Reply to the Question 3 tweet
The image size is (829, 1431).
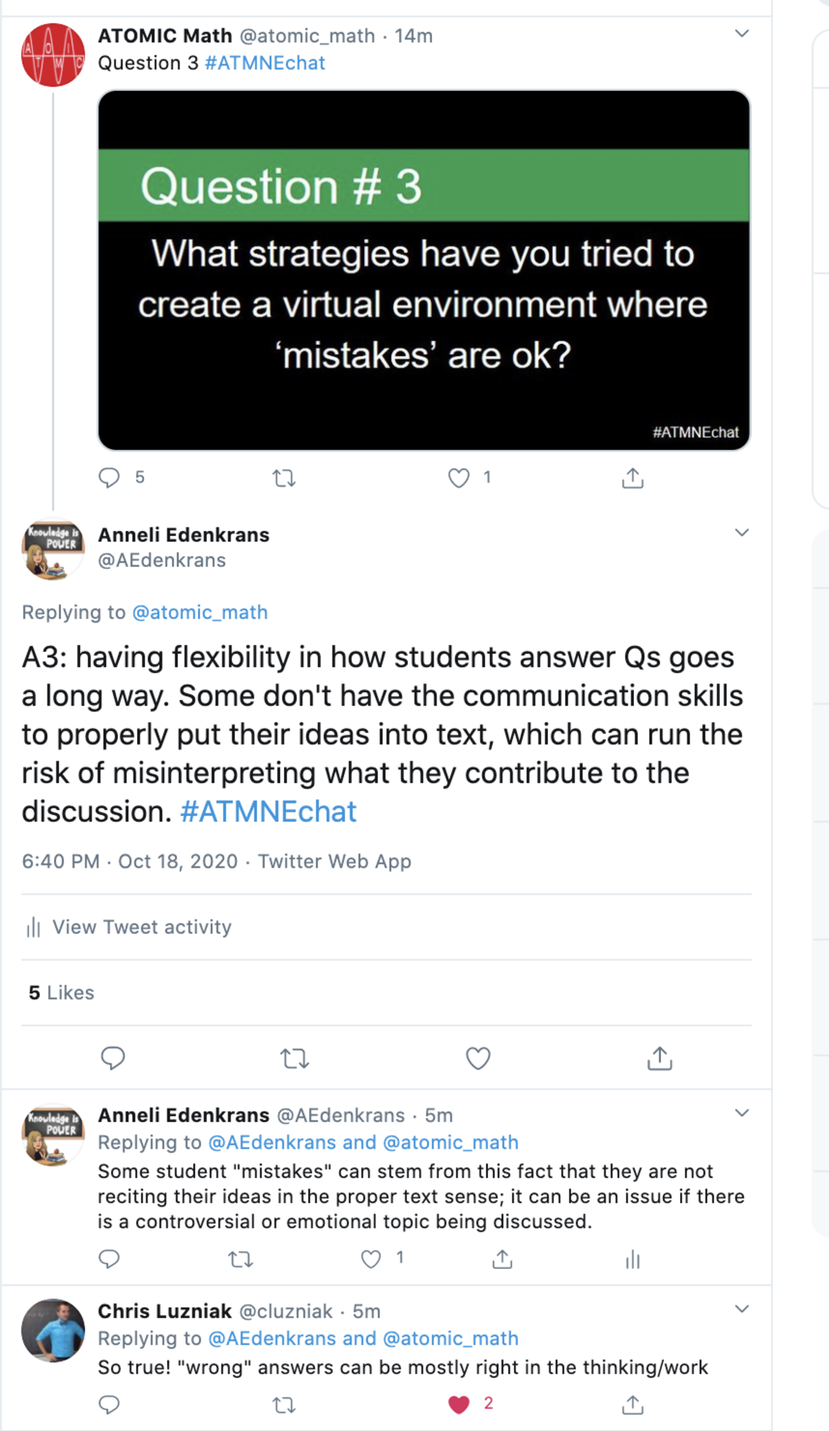click(x=110, y=478)
